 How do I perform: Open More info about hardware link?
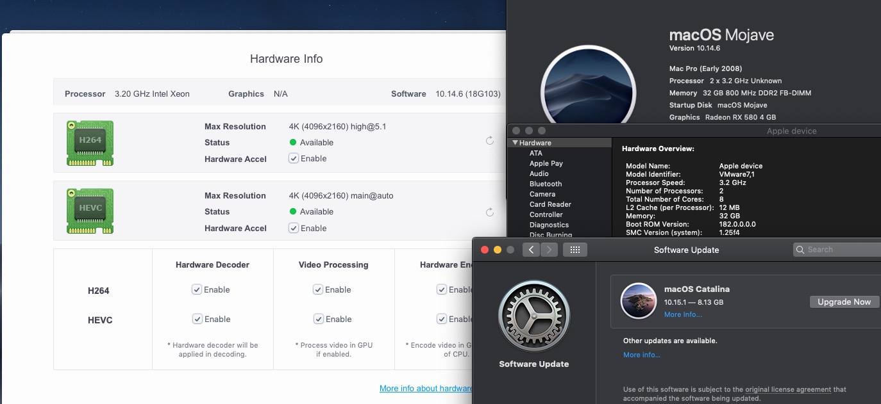pos(426,388)
